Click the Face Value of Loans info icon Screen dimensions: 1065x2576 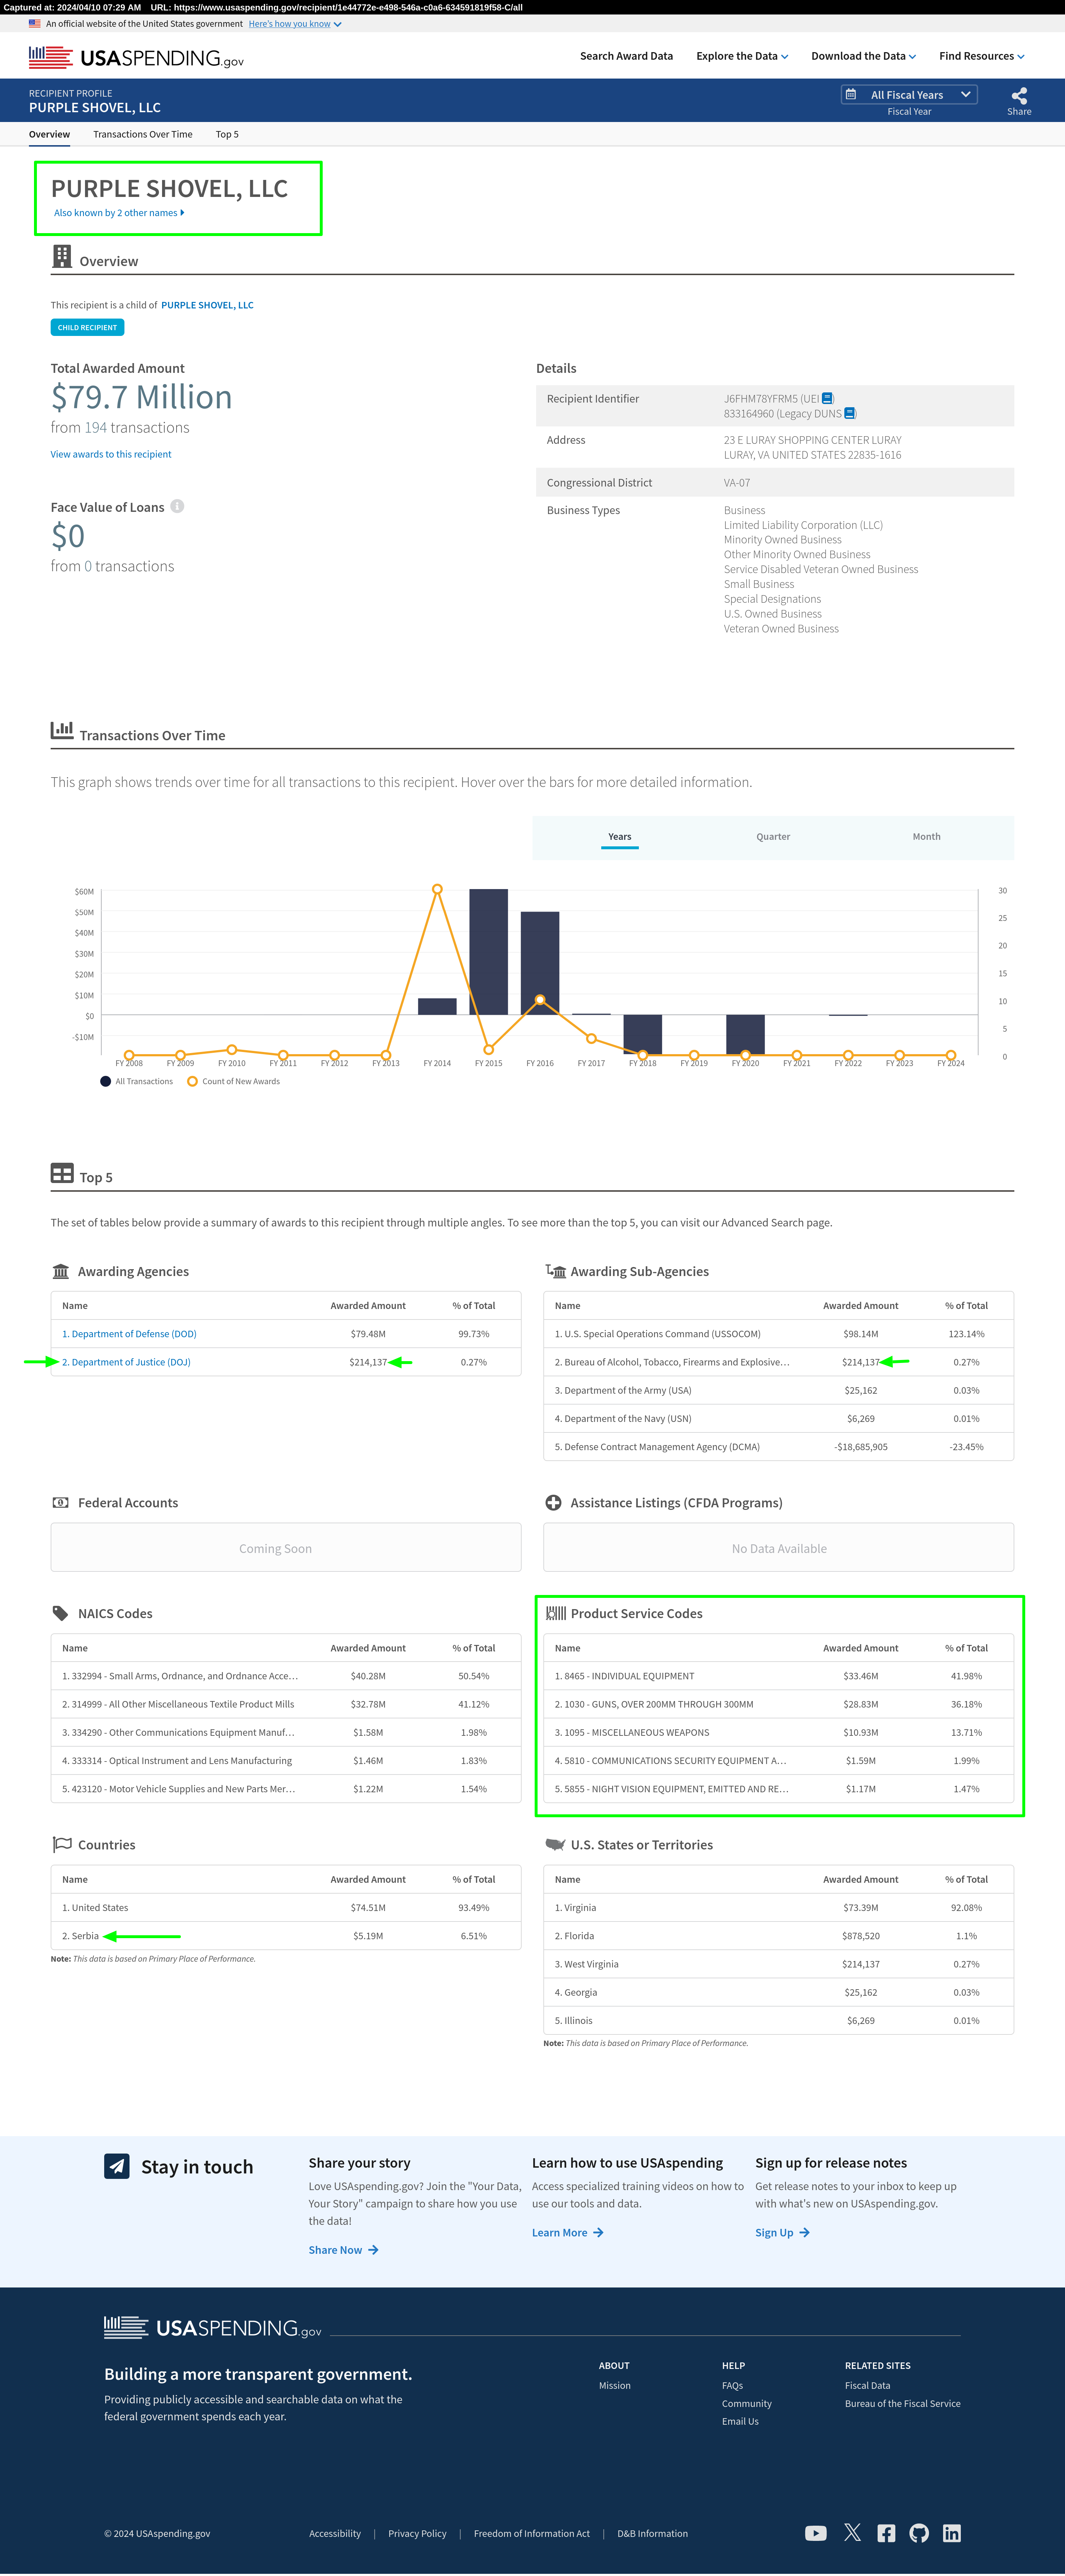(x=177, y=506)
